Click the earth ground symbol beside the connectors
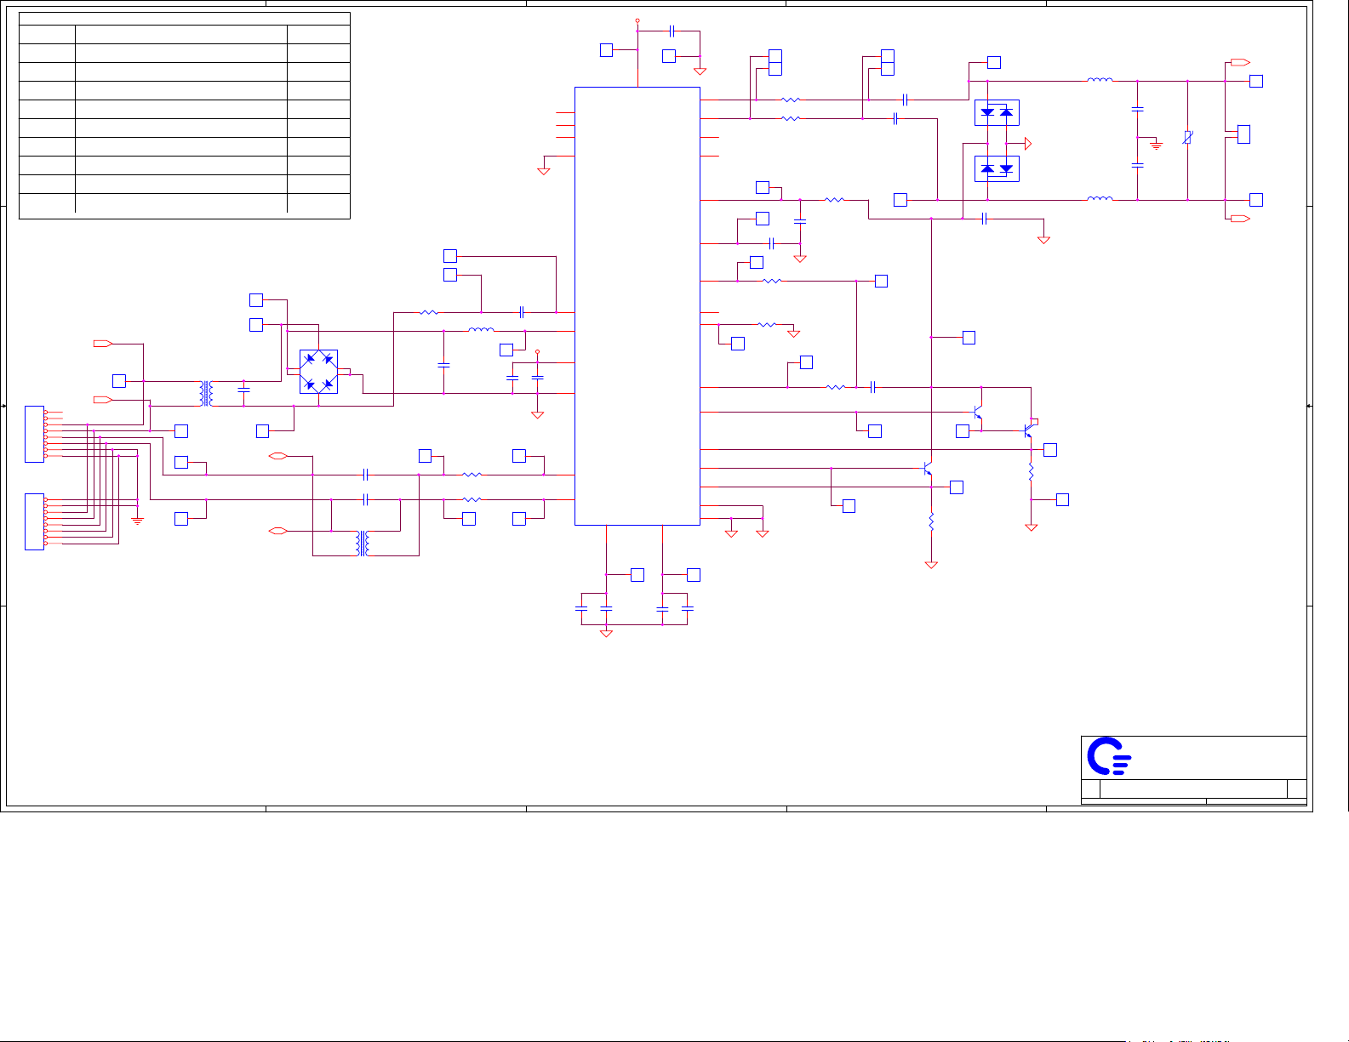 click(137, 520)
